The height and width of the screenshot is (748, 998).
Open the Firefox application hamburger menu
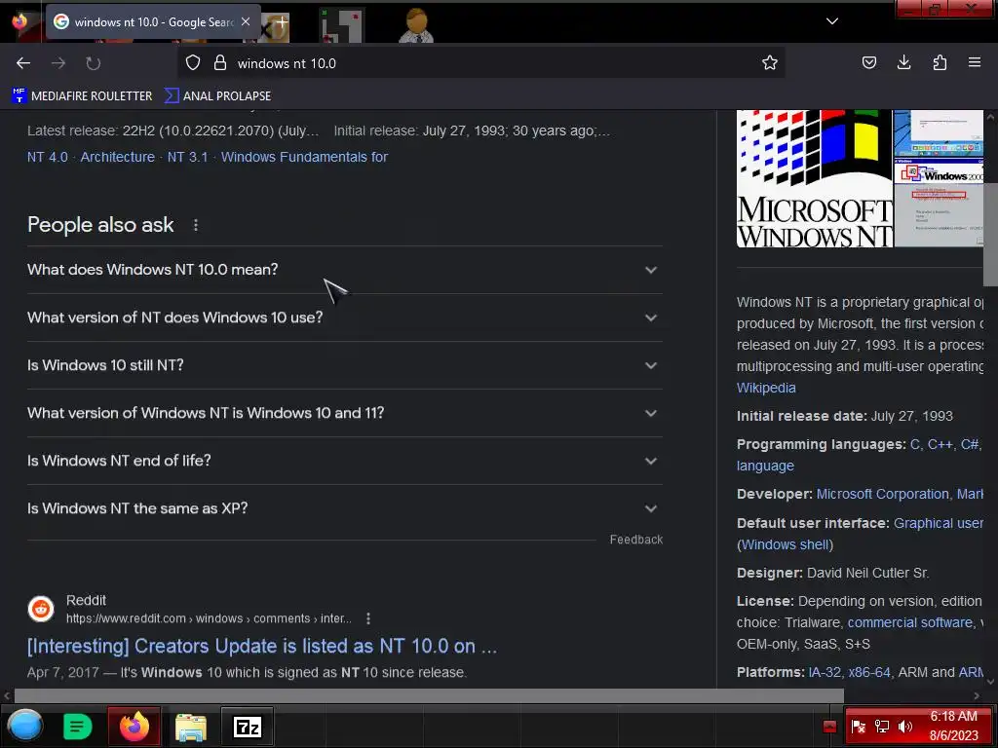(975, 62)
